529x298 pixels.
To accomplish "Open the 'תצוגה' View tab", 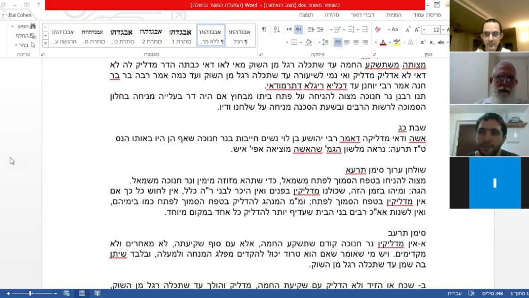I will [x=306, y=15].
